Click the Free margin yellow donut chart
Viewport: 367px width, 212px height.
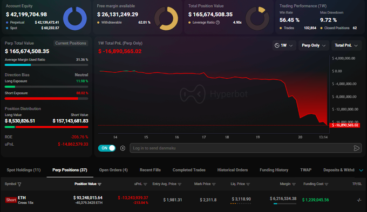pos(166,18)
